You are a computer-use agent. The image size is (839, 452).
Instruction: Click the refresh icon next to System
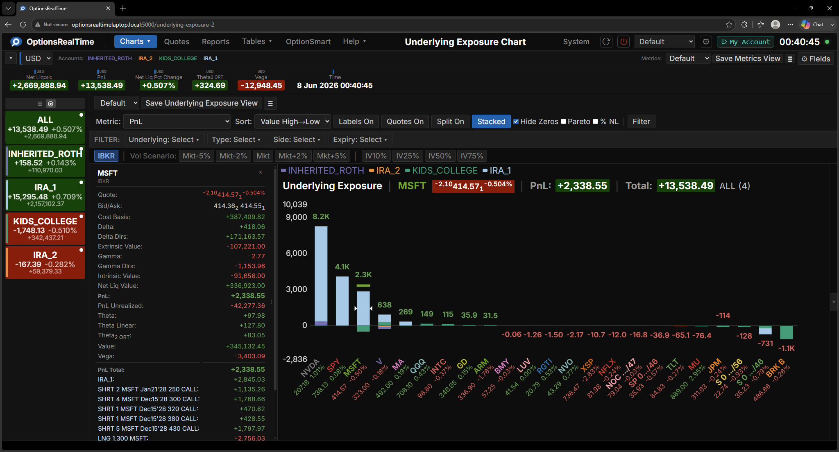point(606,42)
